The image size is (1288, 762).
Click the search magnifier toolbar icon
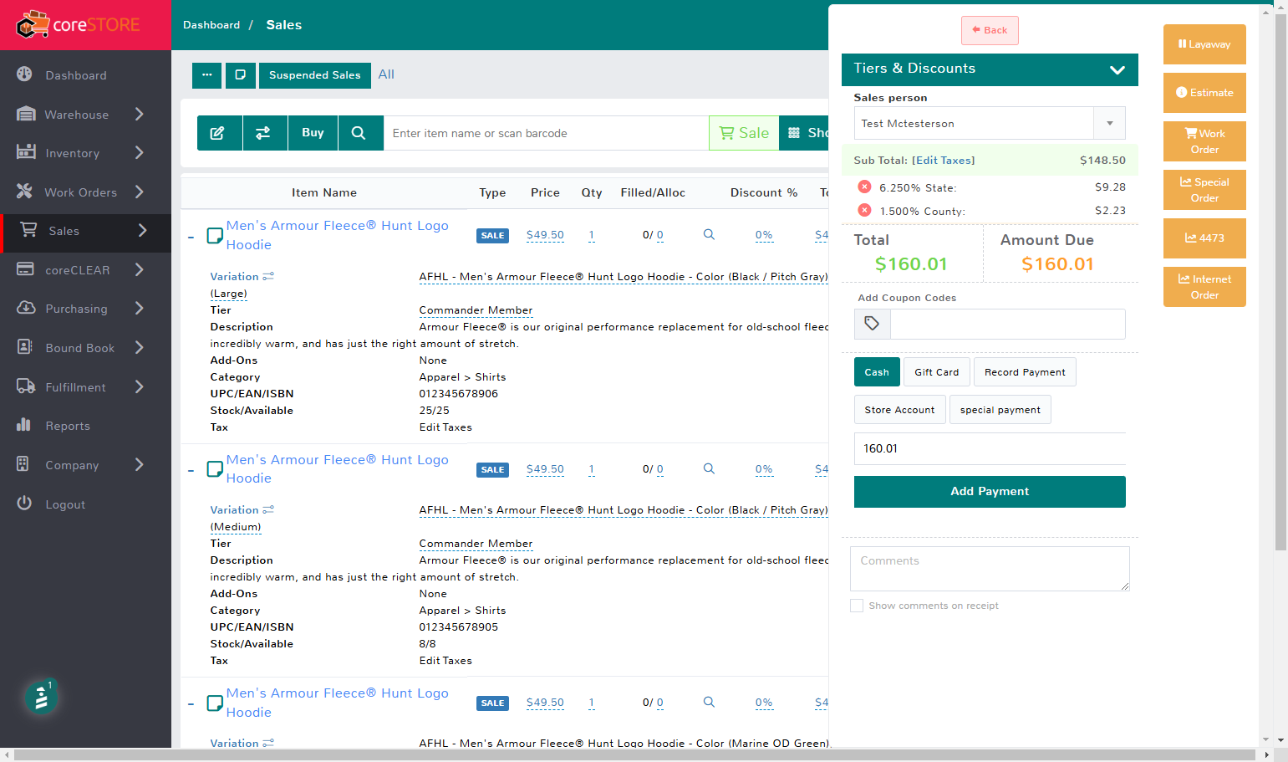(359, 133)
